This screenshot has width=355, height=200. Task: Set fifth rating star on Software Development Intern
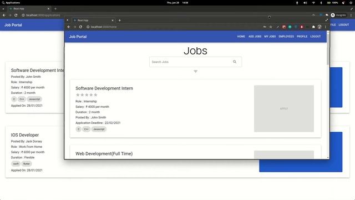(x=95, y=95)
